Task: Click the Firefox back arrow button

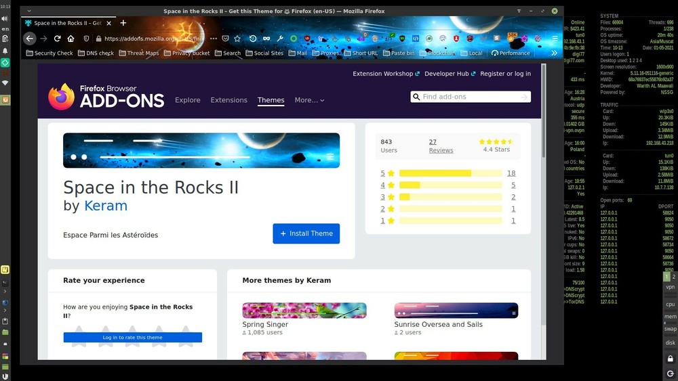Action: coord(30,39)
